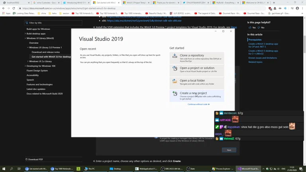Click No thumbs-down helpful icon
Screen dimensions: 306x172
[259, 27]
